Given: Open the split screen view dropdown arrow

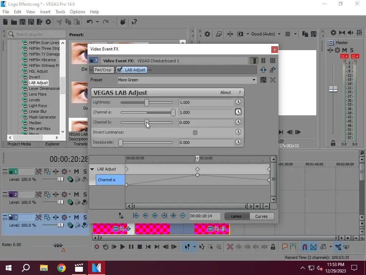Looking at the screenshot, I should [248, 34].
